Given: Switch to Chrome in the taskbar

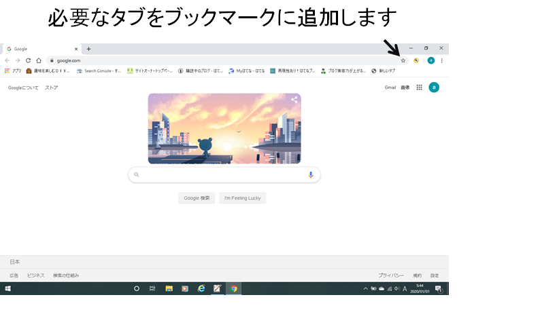Looking at the screenshot, I should 233,289.
